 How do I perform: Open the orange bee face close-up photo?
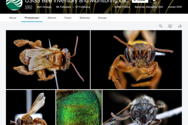coord(136,60)
